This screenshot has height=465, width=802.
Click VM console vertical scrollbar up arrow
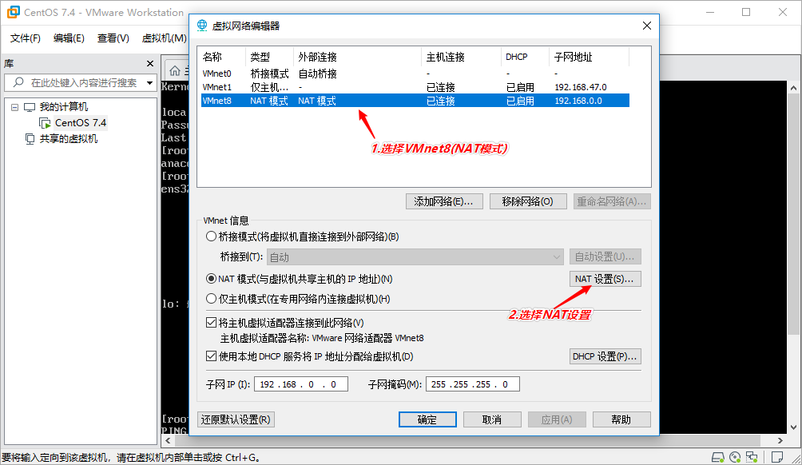793,88
